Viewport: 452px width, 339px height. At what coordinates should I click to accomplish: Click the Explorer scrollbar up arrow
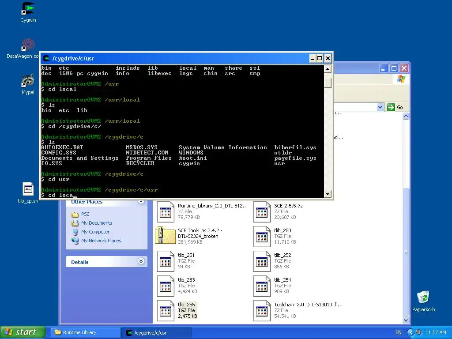(406, 116)
